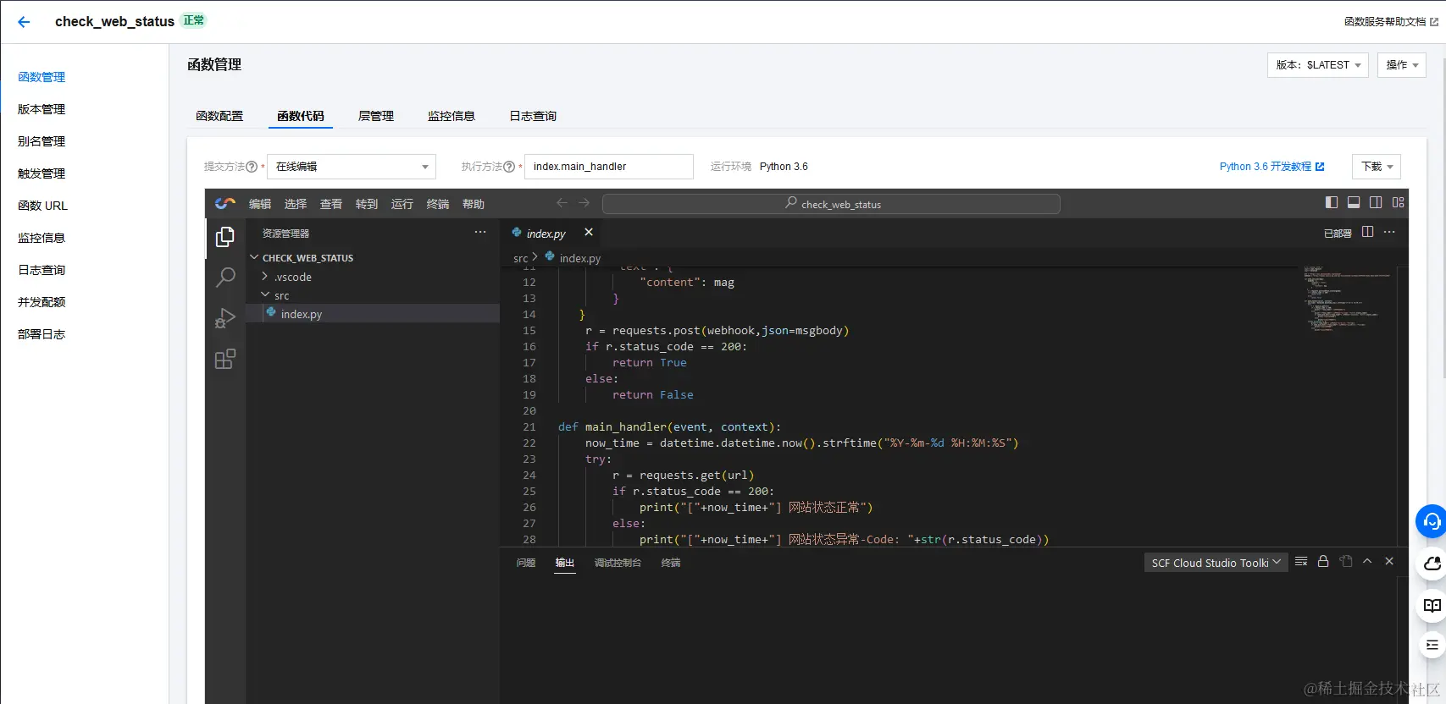
Task: Click the help icon next to 提交方法
Action: [x=252, y=167]
